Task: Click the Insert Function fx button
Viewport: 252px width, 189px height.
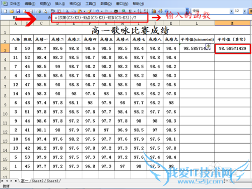Action: click(x=49, y=18)
